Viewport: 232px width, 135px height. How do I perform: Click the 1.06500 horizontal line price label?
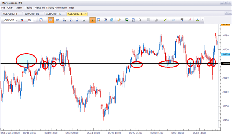pos(225,64)
